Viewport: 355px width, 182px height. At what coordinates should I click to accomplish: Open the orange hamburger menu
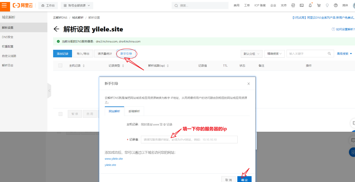point(5,6)
